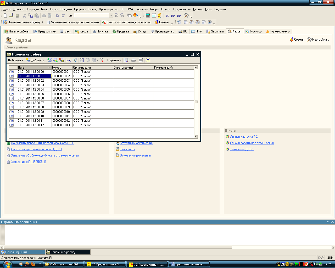The width and height of the screenshot is (335, 268).
Task: Click the Find binoculars icon
Action: tap(71, 16)
